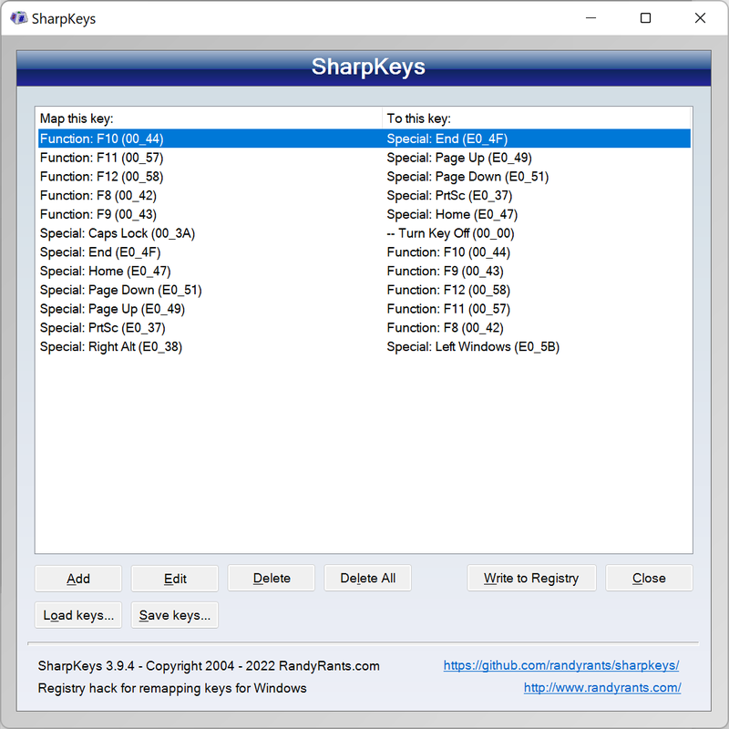Screen dimensions: 729x729
Task: Click the Save keys... button
Action: (175, 616)
